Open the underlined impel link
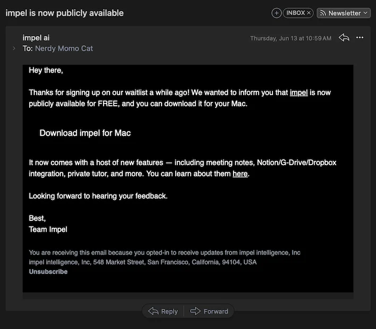This screenshot has width=376, height=329. coord(298,92)
